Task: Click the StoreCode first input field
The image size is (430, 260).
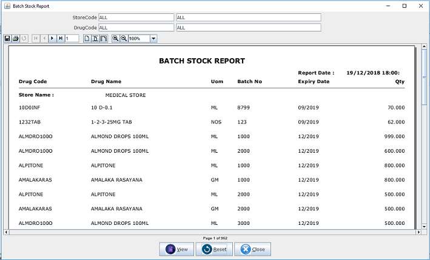Action: 136,18
